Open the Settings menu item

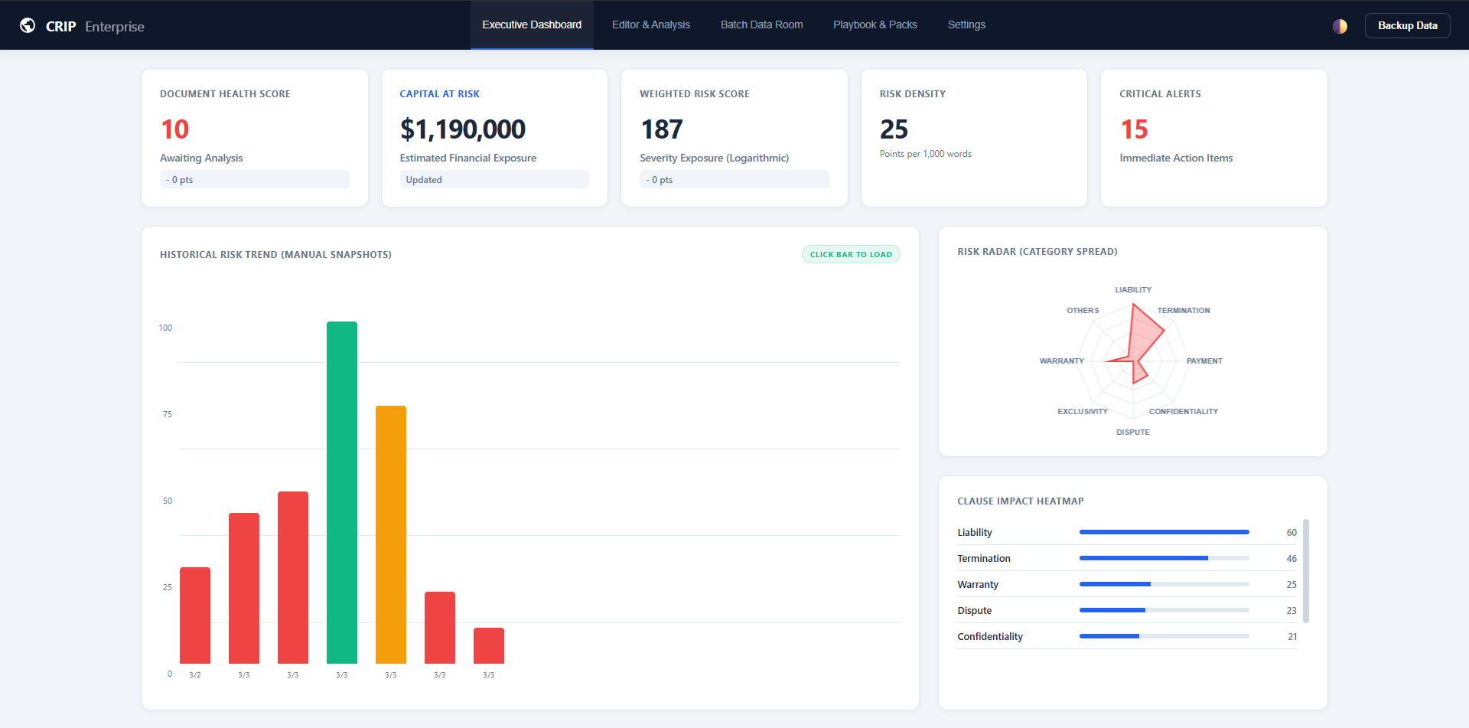[x=966, y=24]
